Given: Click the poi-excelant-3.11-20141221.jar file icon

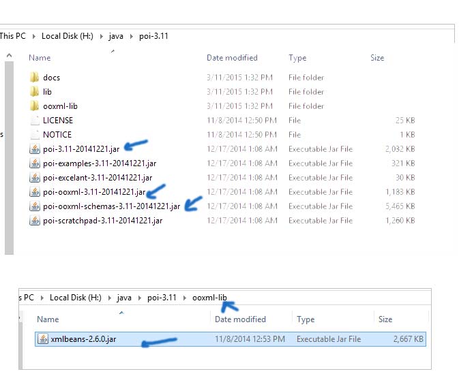Looking at the screenshot, I should [x=35, y=178].
